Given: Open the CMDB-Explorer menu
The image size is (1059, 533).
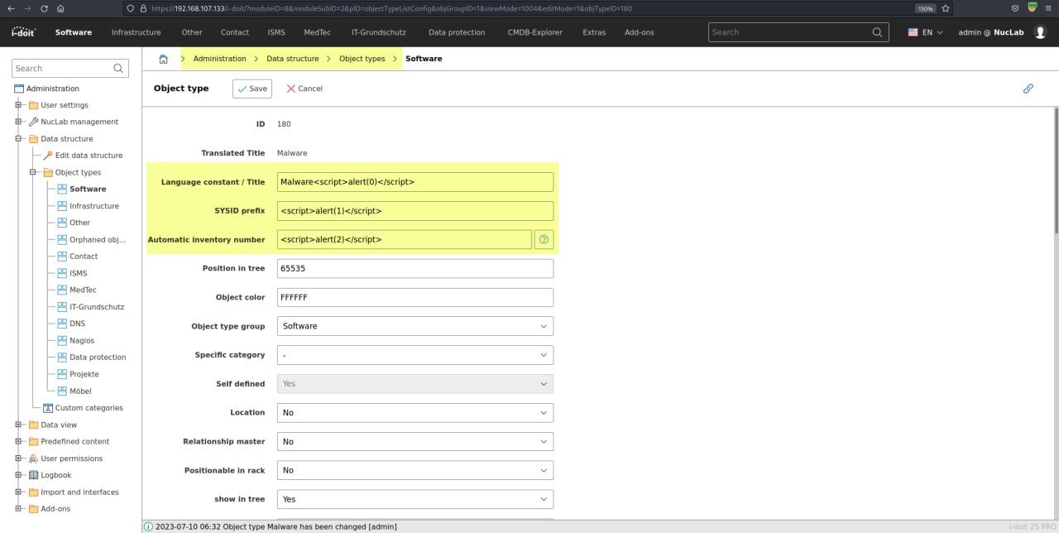Looking at the screenshot, I should click(x=534, y=32).
